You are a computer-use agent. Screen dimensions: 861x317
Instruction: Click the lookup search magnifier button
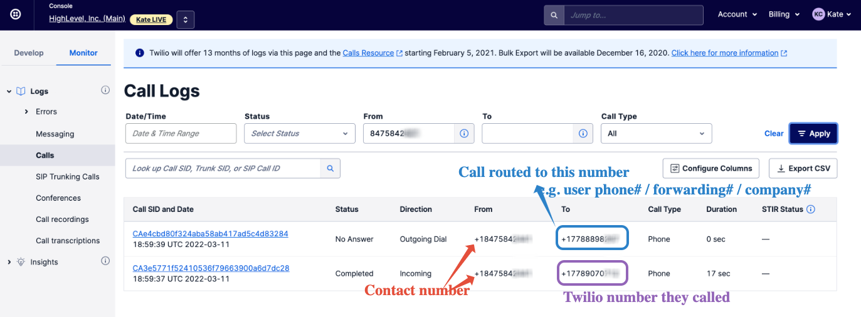coord(330,168)
